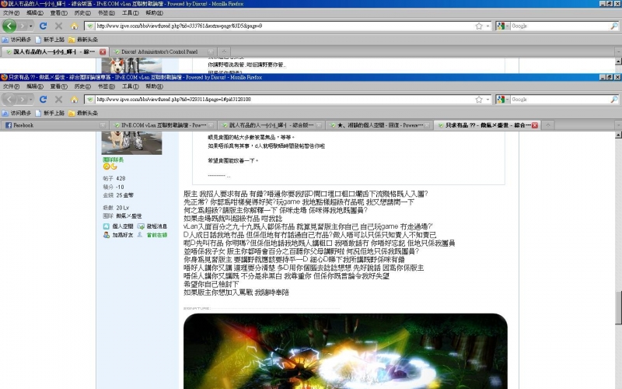
Task: Click the poster's dog avatar thumbnail
Action: click(131, 143)
